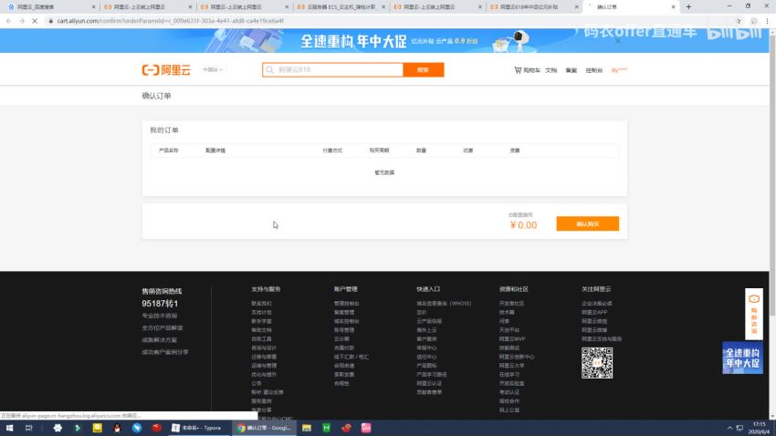Click the QR code in the footer
This screenshot has height=436, width=776.
(x=597, y=363)
